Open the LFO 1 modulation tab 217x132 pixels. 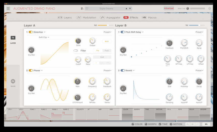pyautogui.click(x=12, y=114)
